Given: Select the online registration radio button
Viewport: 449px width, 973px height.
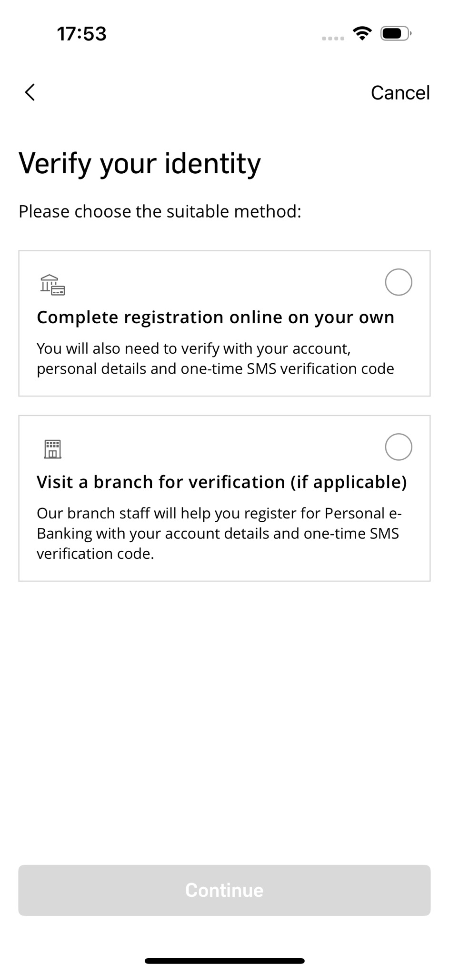Looking at the screenshot, I should 398,282.
